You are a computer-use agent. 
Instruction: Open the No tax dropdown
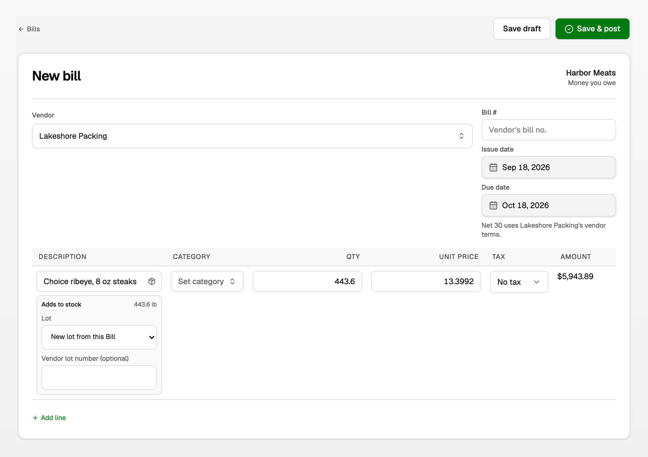[519, 282]
